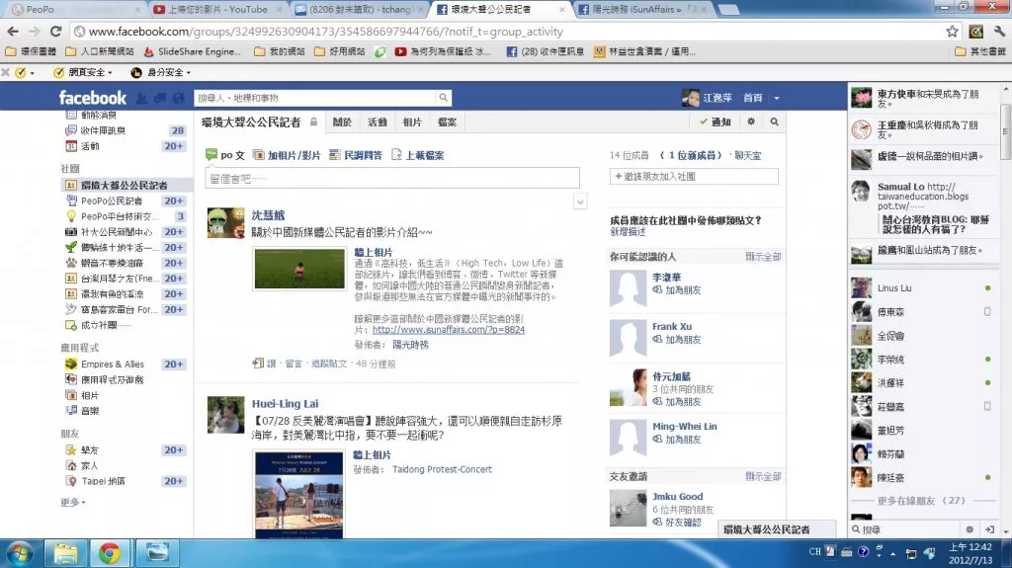Open group settings gear icon

pos(751,122)
